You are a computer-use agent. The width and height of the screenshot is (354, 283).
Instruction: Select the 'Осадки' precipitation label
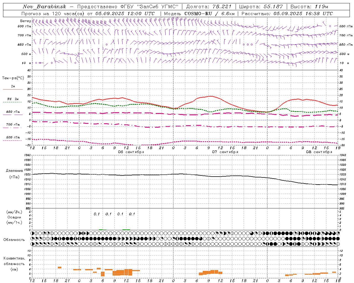pyautogui.click(x=14, y=217)
